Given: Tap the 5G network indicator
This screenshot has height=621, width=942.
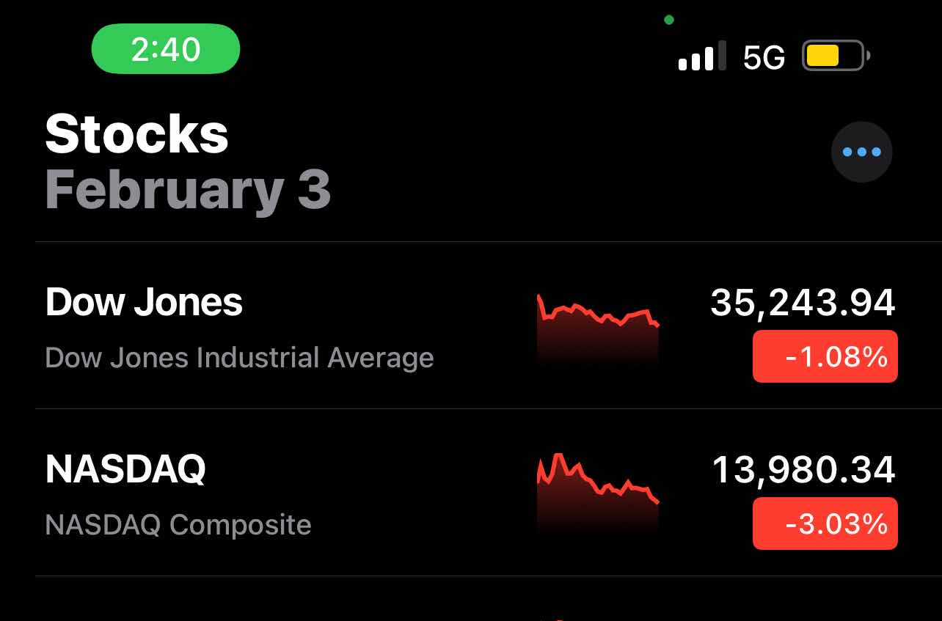Looking at the screenshot, I should [x=764, y=57].
